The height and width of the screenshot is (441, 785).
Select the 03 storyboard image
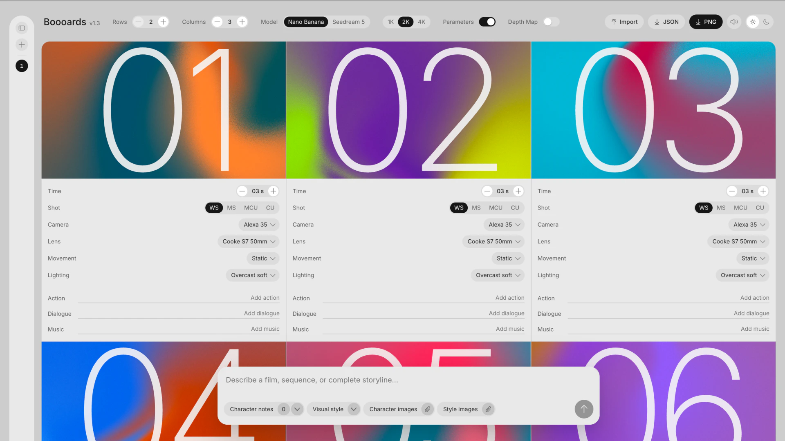(x=653, y=110)
